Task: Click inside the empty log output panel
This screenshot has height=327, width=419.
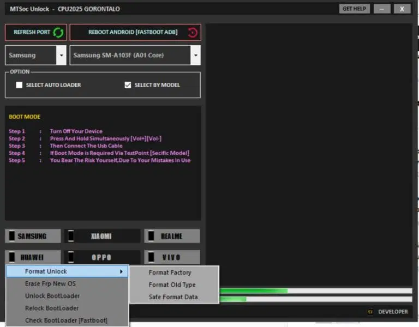Action: point(309,155)
